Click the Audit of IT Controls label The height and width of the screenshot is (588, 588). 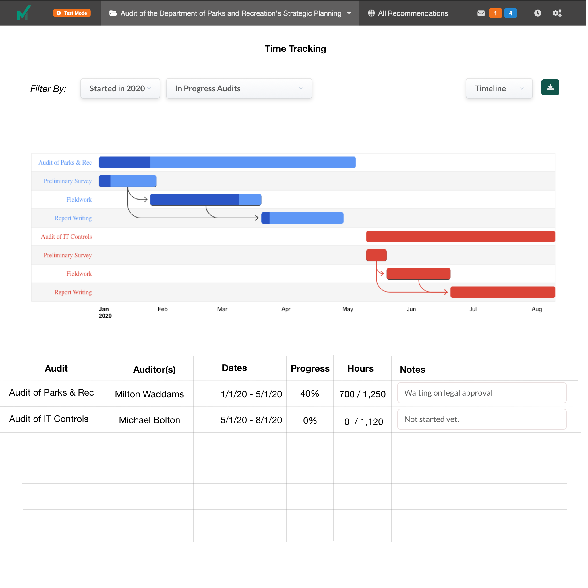tap(66, 237)
